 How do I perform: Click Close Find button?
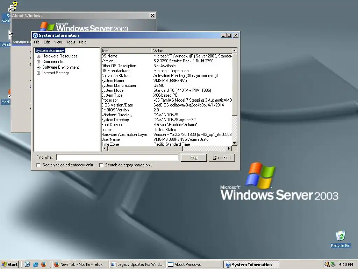[222, 158]
